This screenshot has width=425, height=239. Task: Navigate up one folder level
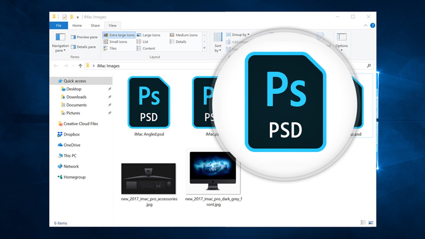tap(80, 65)
